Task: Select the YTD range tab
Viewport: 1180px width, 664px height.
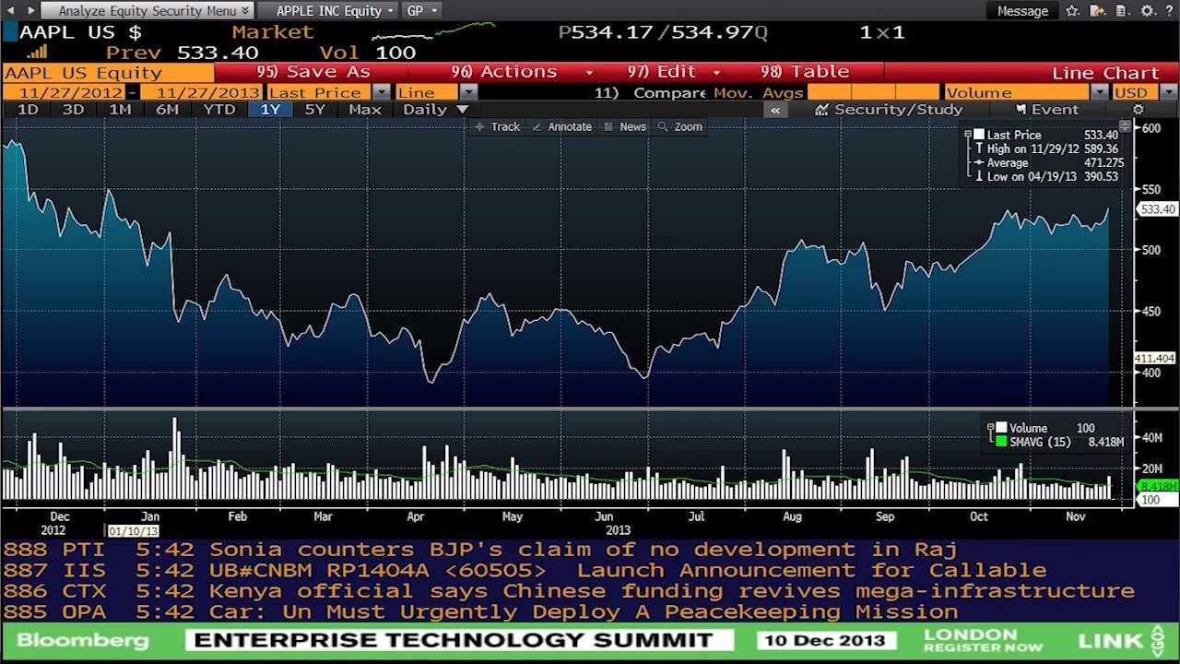Action: [x=219, y=110]
